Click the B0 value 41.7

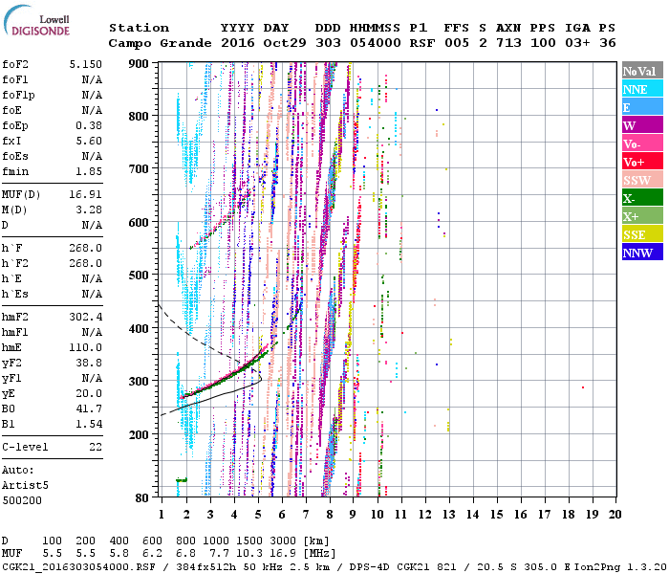(89, 408)
